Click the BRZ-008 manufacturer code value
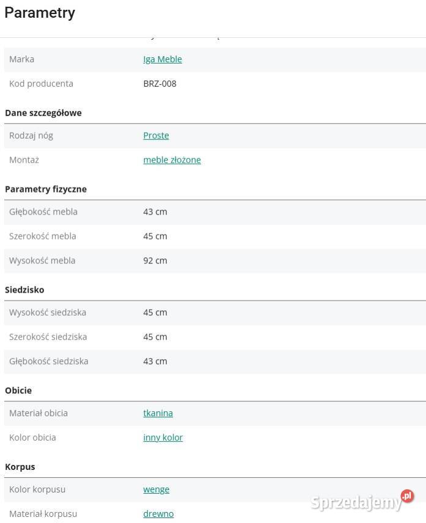 click(160, 84)
